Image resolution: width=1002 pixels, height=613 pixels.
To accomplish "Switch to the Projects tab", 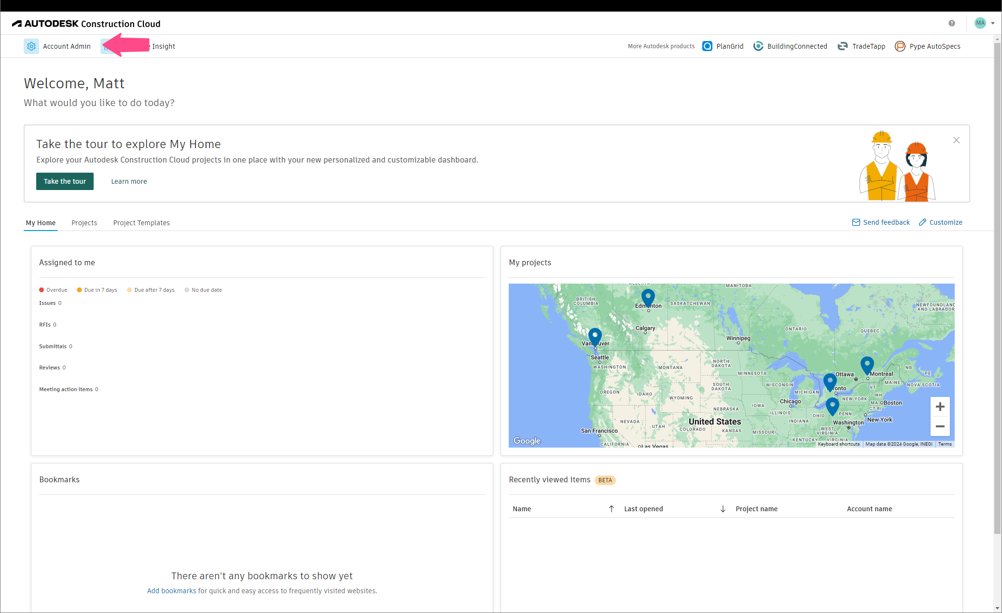I will point(84,223).
